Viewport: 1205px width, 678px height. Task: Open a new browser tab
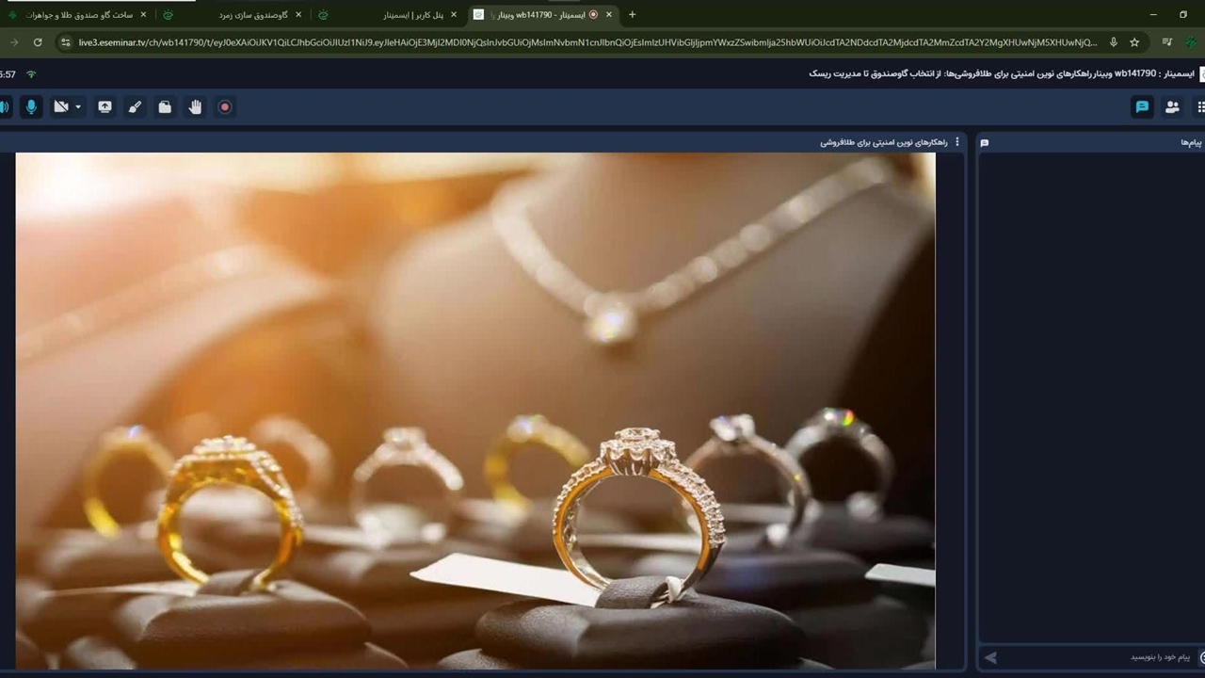pyautogui.click(x=632, y=15)
